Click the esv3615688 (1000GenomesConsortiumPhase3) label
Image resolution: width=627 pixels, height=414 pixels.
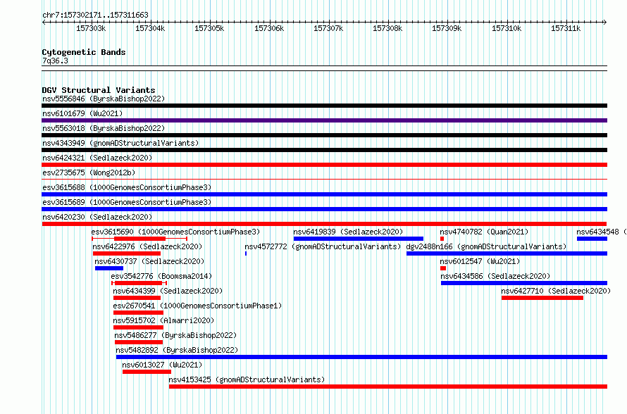tap(127, 187)
